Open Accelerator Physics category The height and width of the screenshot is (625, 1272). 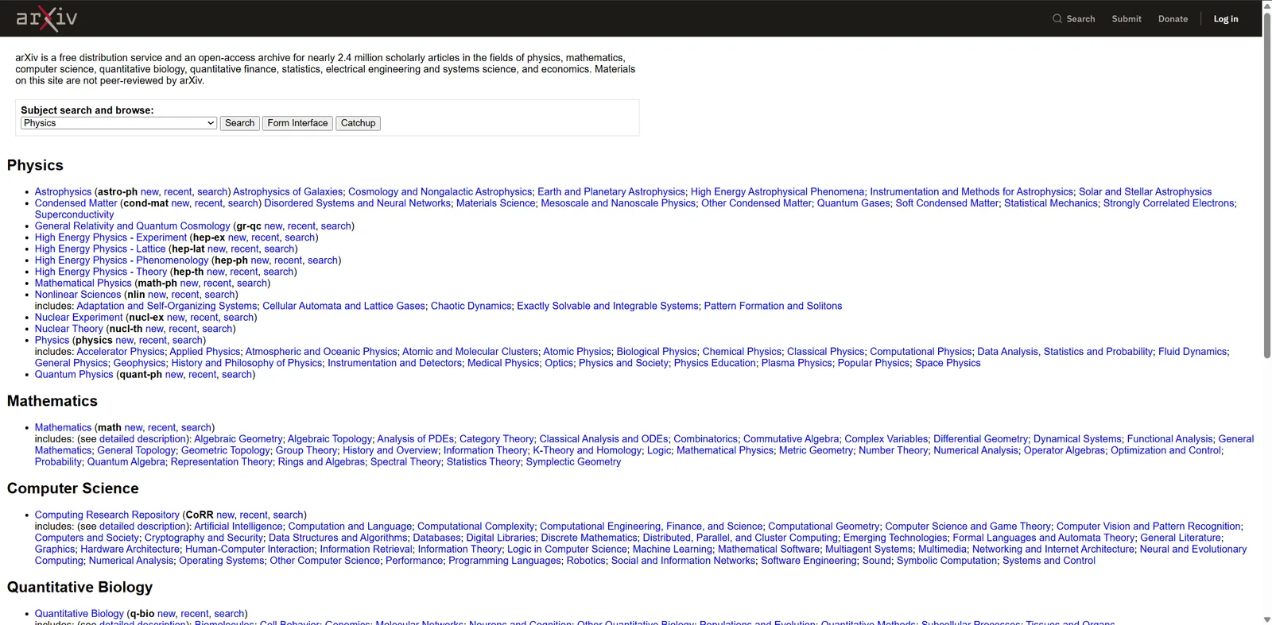pyautogui.click(x=120, y=352)
